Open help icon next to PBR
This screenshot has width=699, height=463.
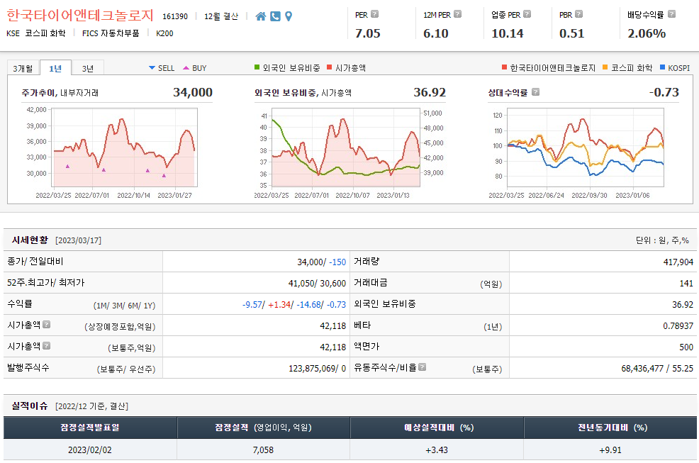pyautogui.click(x=579, y=14)
